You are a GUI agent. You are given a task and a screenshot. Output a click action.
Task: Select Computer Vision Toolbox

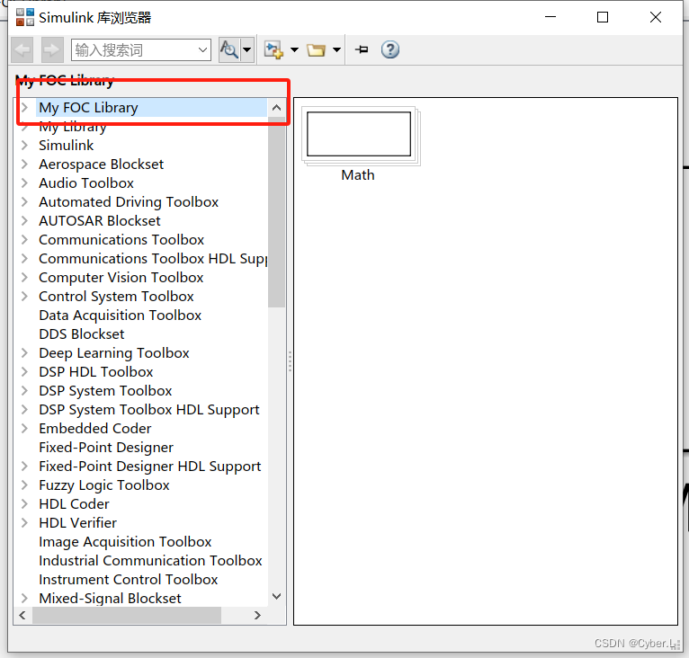(121, 278)
